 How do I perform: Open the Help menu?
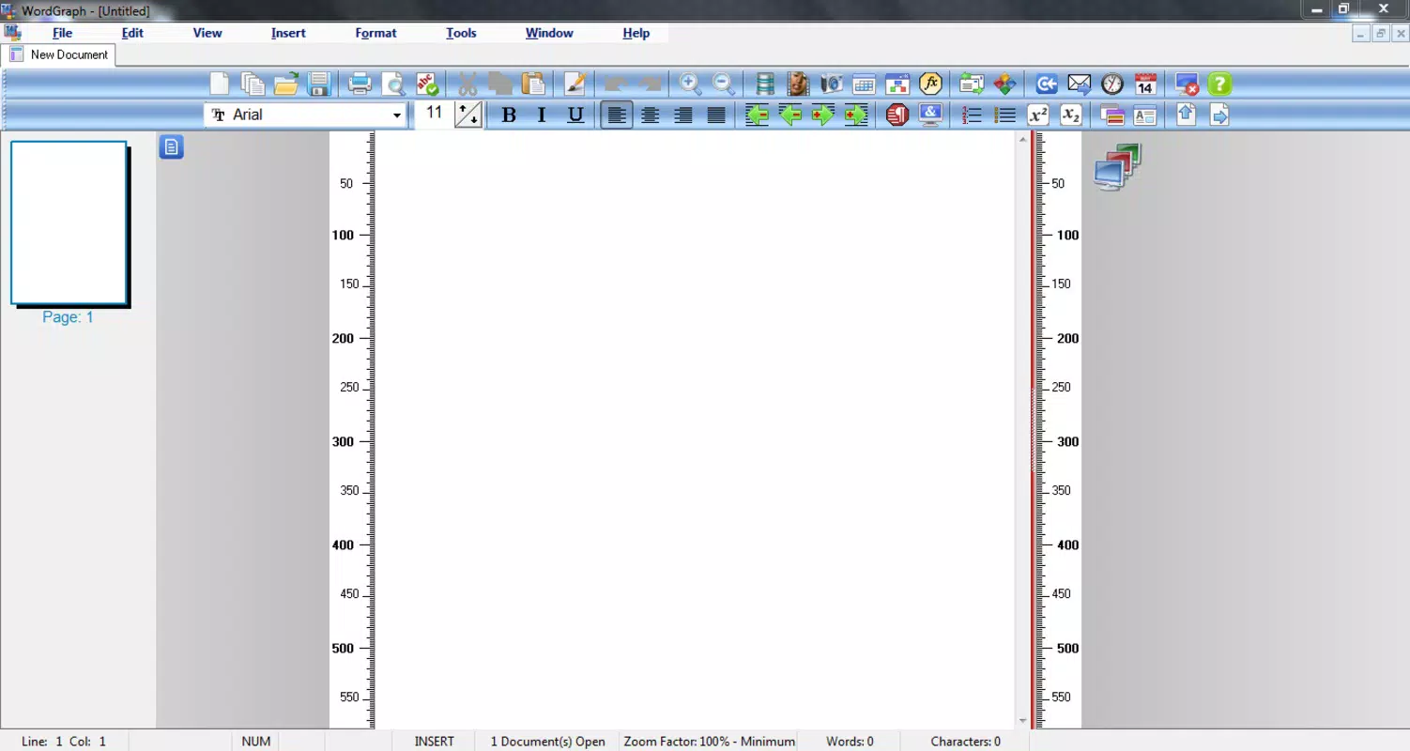coord(636,33)
